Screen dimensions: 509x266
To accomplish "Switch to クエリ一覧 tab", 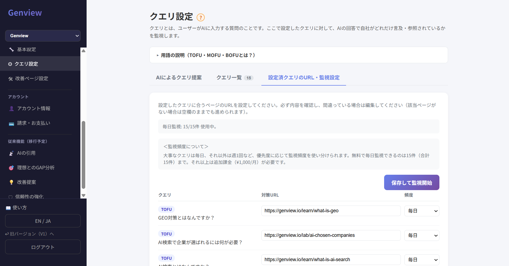I will tap(235, 78).
